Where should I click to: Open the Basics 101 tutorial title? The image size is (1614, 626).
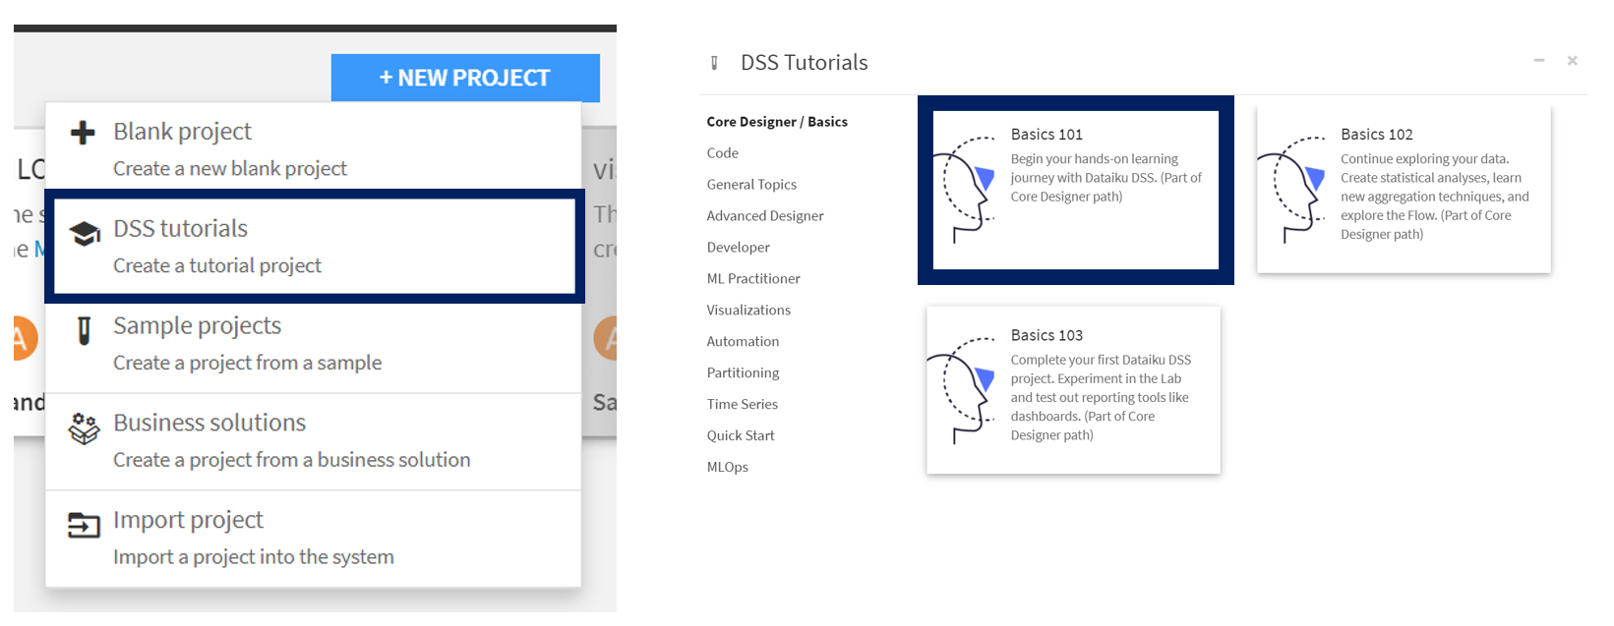1046,135
